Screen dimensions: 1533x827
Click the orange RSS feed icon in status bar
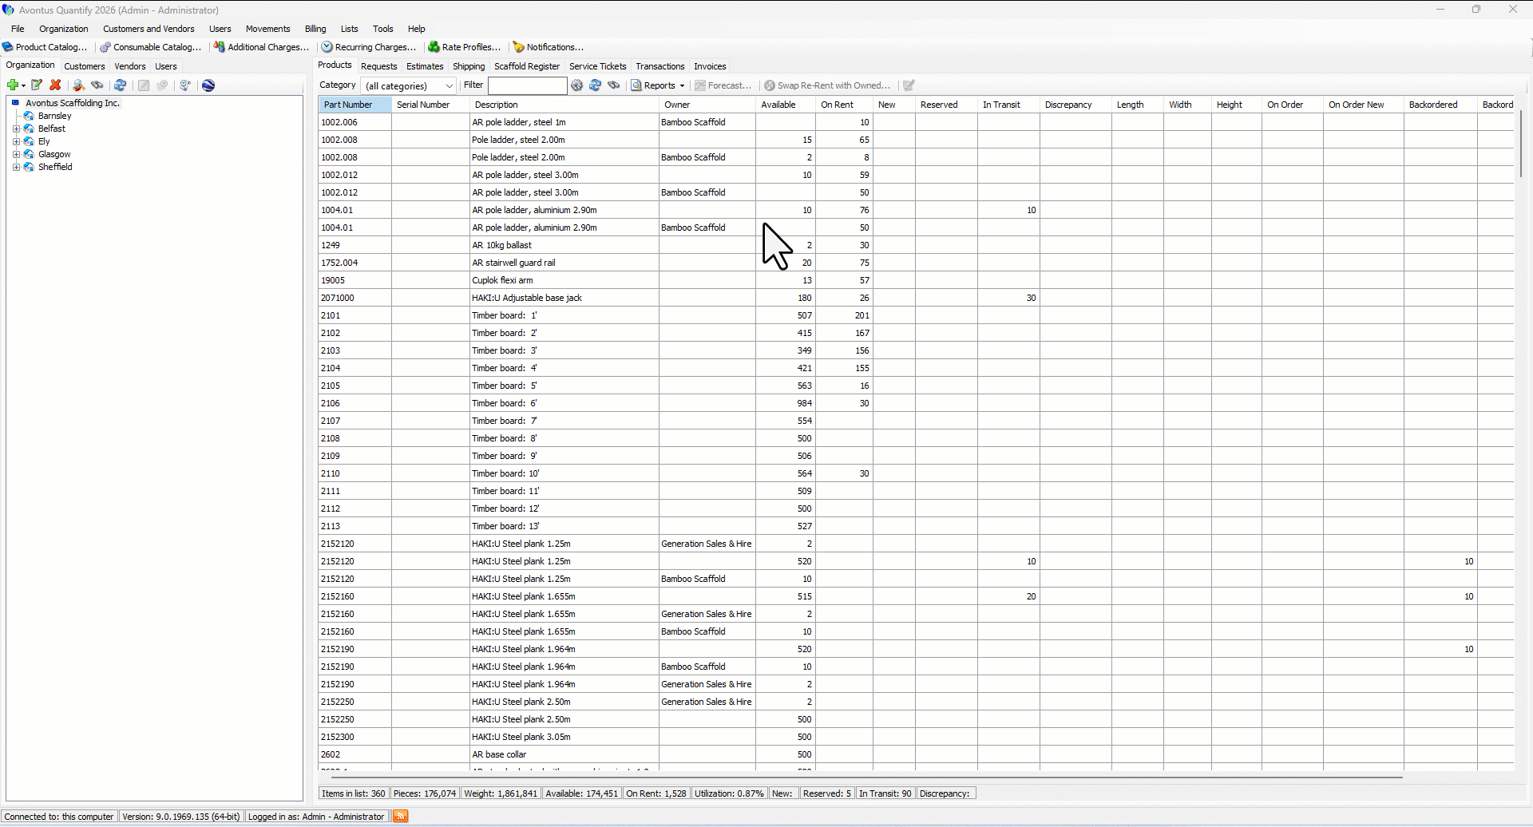pyautogui.click(x=401, y=816)
